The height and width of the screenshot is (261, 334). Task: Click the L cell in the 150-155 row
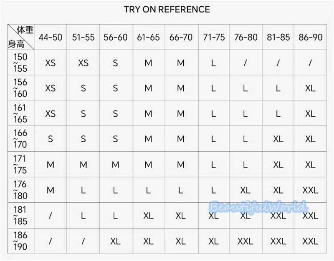tap(213, 63)
